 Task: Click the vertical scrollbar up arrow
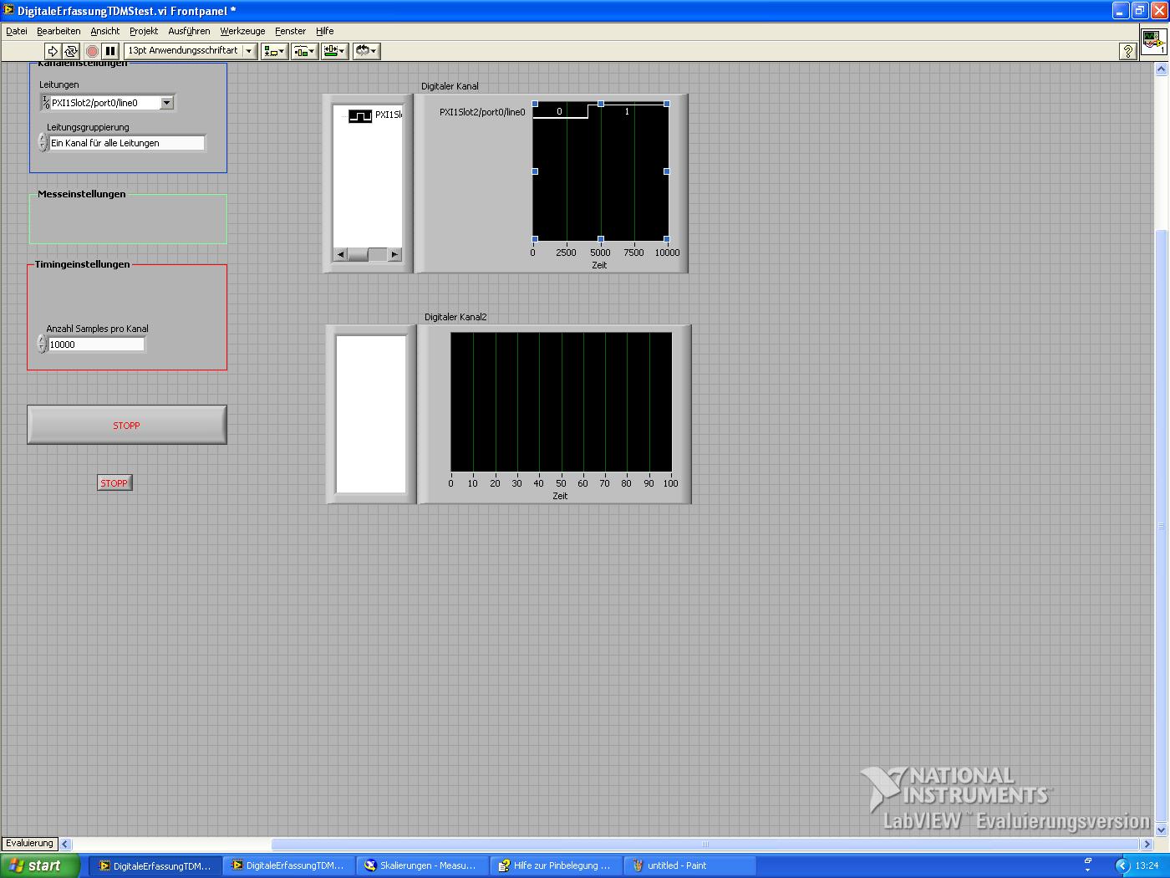[x=1162, y=69]
